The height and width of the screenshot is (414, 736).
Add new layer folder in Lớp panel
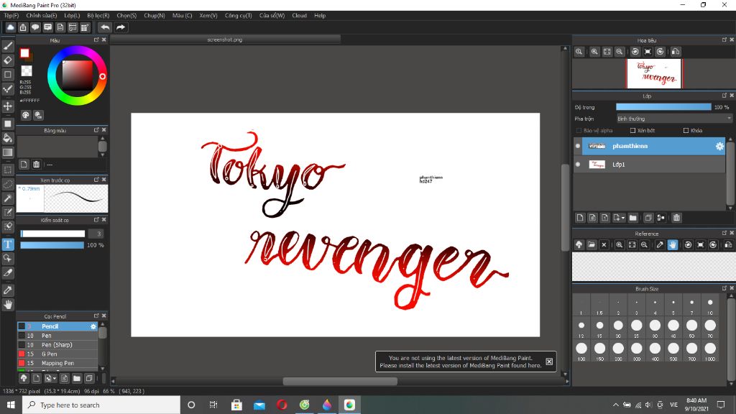pos(632,218)
